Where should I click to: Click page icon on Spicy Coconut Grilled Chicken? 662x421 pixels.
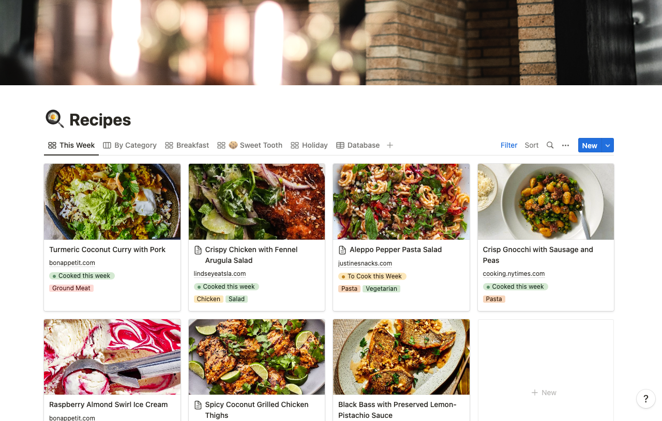[x=198, y=405]
